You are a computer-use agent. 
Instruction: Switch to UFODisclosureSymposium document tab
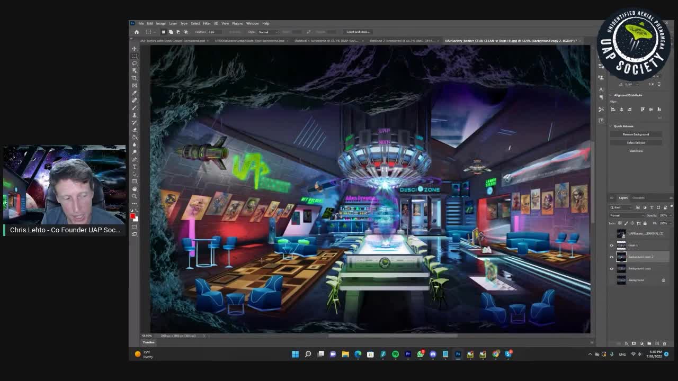pyautogui.click(x=249, y=41)
